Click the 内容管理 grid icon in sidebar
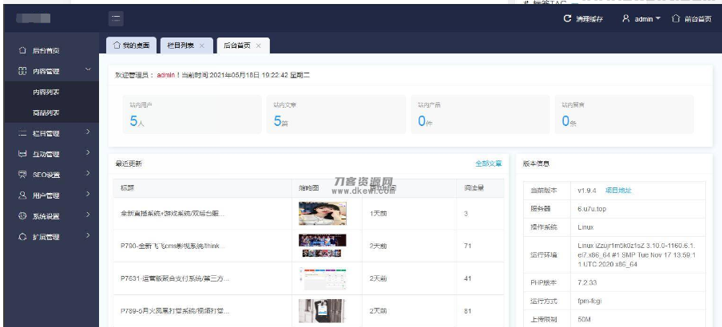The image size is (722, 327). (x=22, y=71)
